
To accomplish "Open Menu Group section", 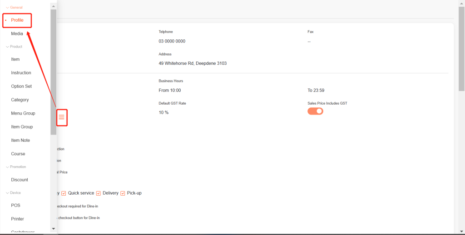I will (23, 113).
